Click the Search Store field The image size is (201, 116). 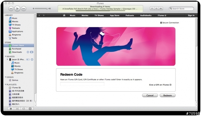tap(182, 8)
